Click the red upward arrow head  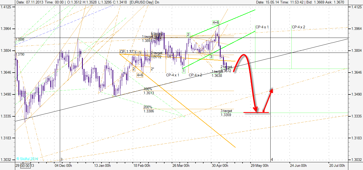click(272, 90)
